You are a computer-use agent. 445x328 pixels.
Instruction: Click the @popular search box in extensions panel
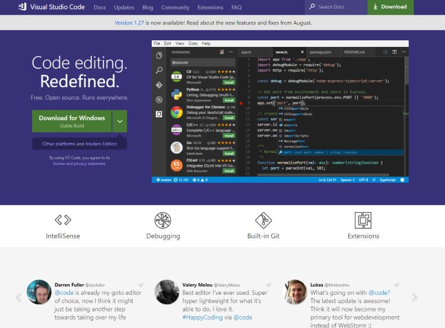(203, 62)
